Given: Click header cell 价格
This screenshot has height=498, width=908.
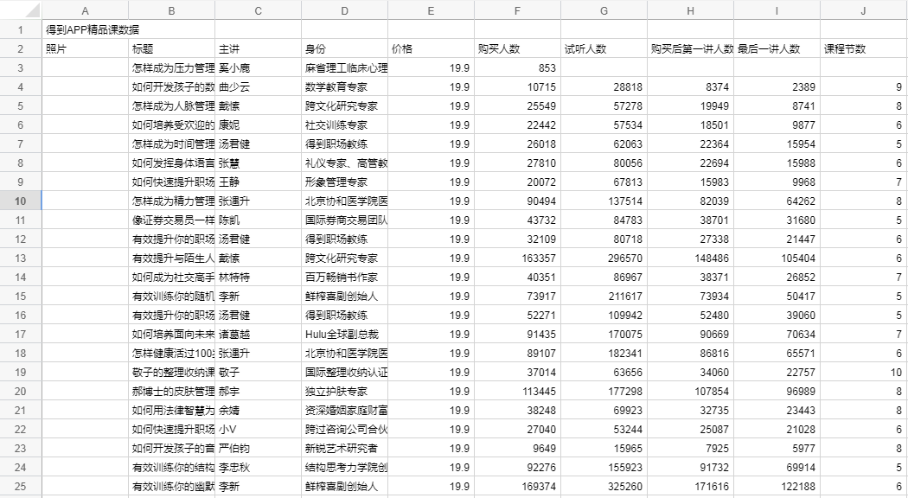Looking at the screenshot, I should tap(431, 48).
